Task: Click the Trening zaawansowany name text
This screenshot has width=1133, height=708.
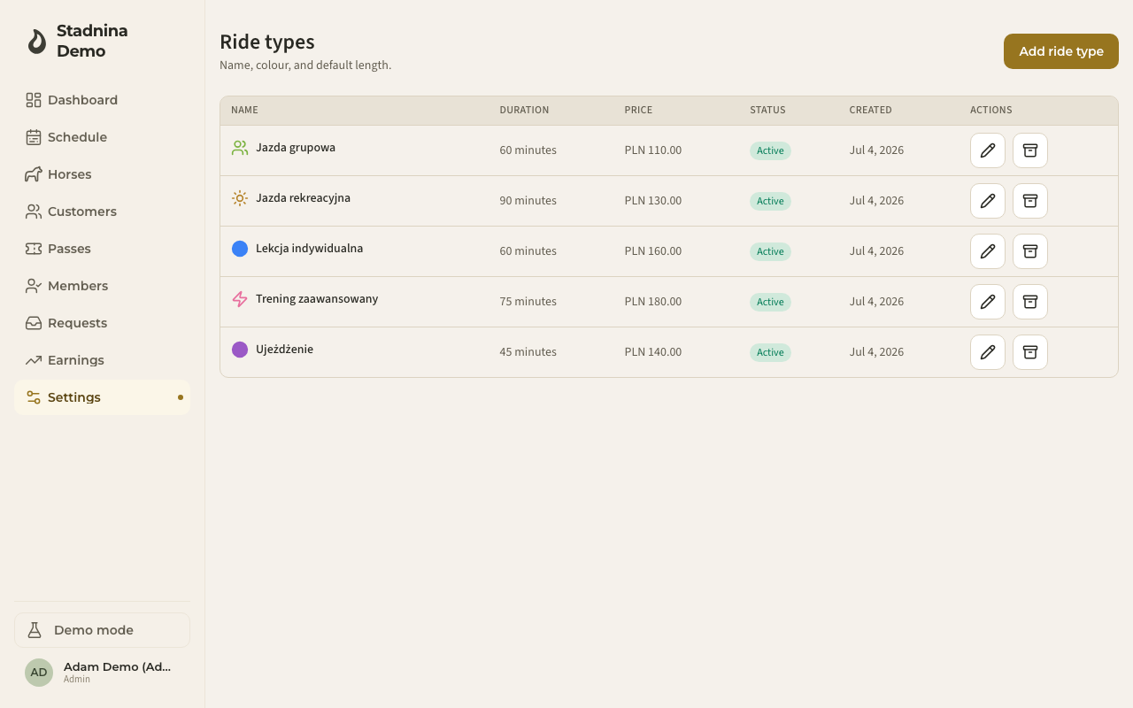Action: 317,299
